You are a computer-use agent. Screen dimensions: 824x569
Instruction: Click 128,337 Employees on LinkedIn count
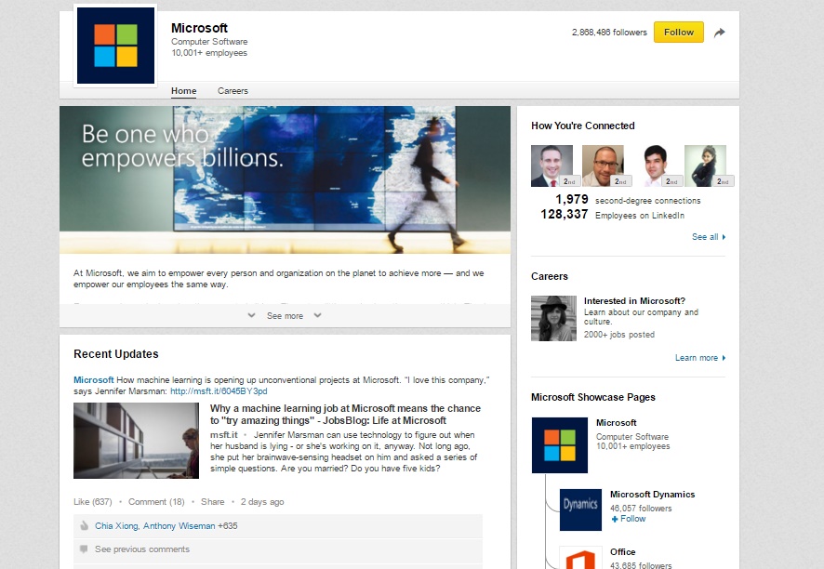click(x=565, y=215)
